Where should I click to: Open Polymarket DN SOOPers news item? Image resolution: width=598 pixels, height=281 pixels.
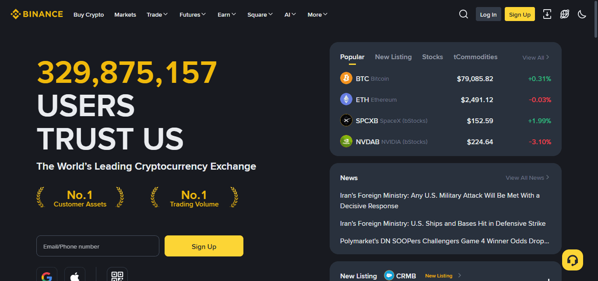pos(445,241)
